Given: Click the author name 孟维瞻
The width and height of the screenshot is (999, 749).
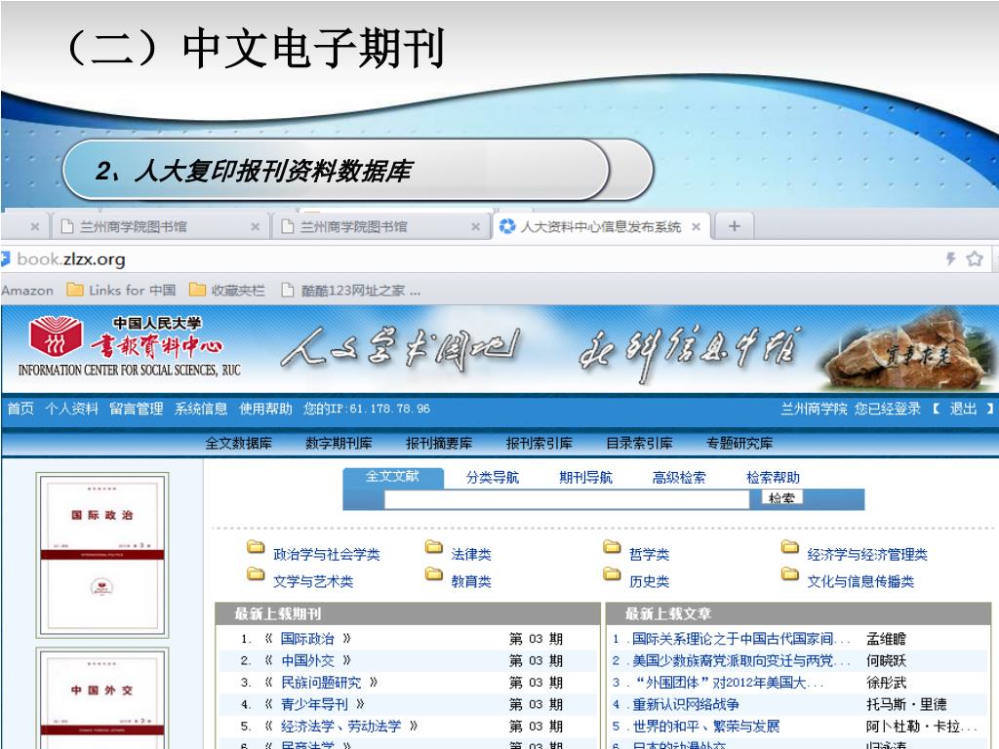Looking at the screenshot, I should click(886, 639).
